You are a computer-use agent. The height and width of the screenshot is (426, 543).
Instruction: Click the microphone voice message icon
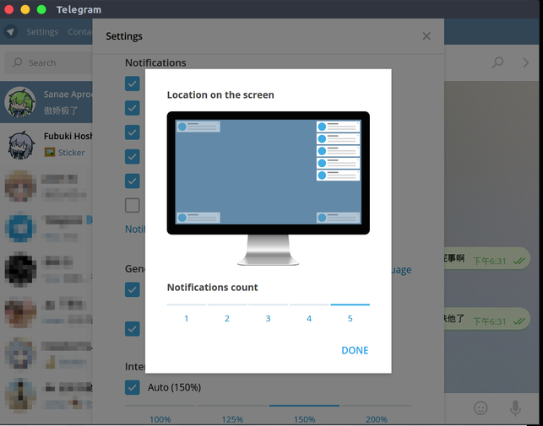pos(515,408)
